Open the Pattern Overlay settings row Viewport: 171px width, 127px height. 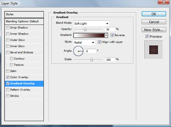point(24,90)
